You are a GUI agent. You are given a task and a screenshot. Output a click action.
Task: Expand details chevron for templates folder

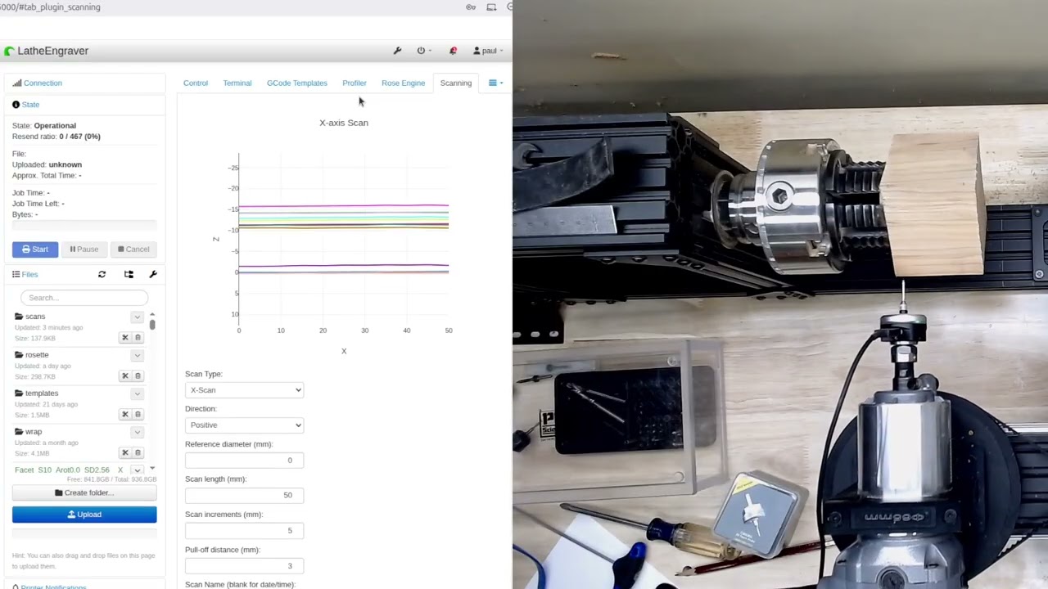click(137, 393)
